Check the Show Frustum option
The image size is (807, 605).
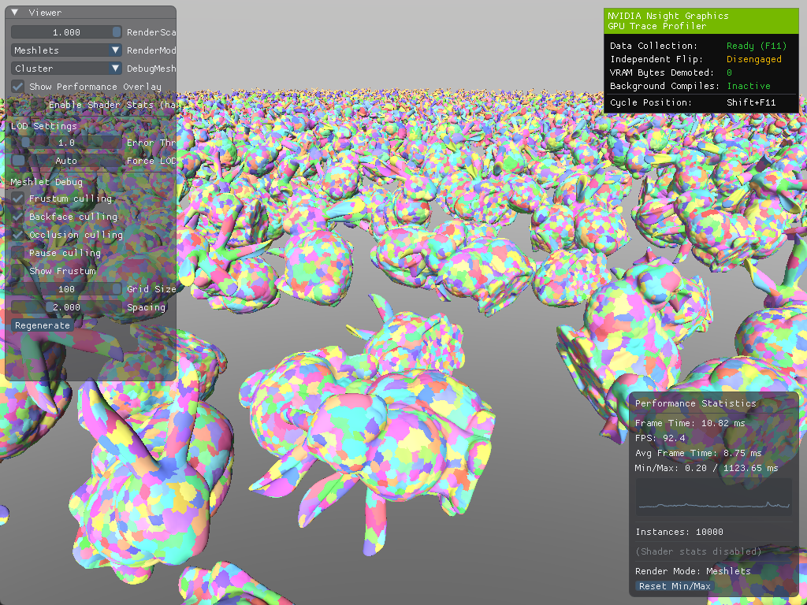(17, 271)
